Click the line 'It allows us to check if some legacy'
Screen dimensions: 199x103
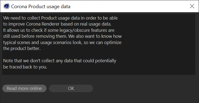pyautogui.click(x=59, y=30)
